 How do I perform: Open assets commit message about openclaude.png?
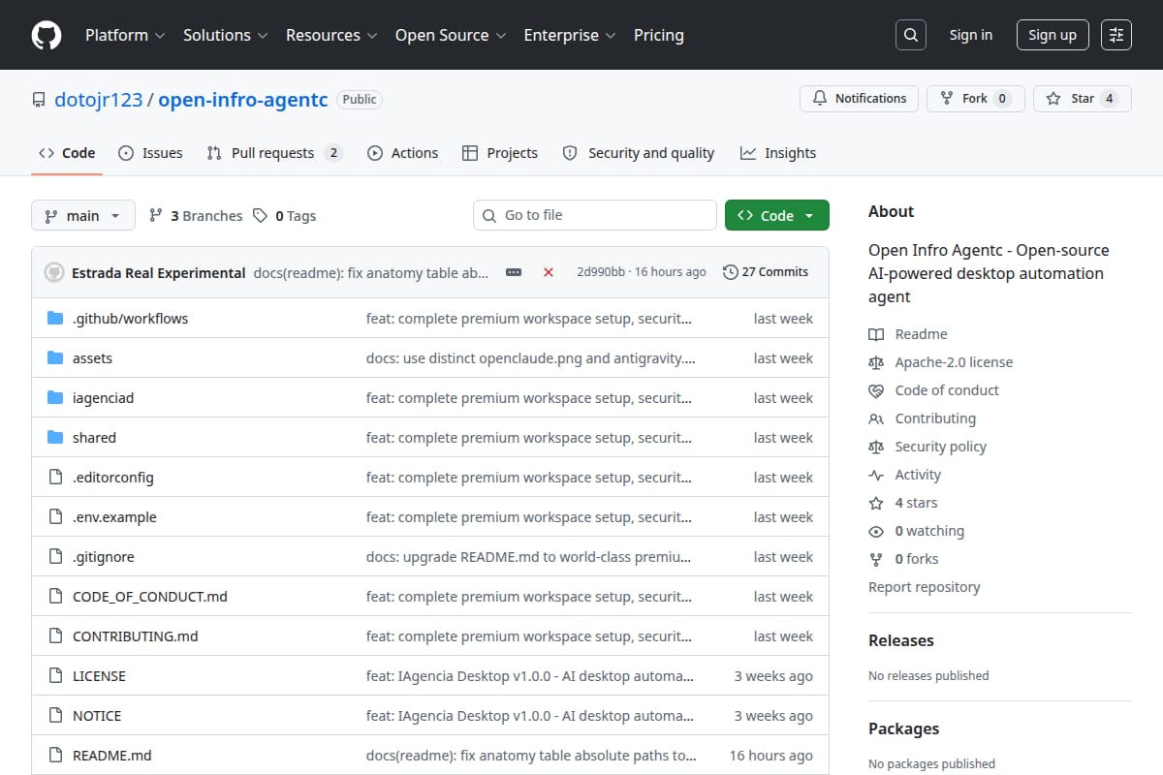point(530,358)
